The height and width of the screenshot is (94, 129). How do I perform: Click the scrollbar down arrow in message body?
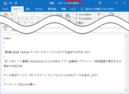coord(126,90)
